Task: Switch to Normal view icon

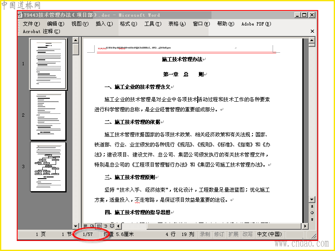Action: pos(85,226)
